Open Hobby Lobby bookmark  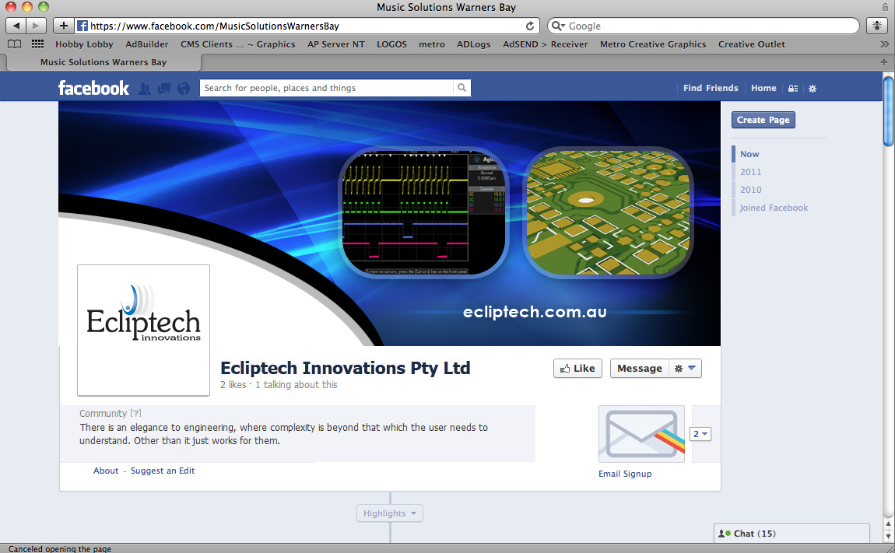click(84, 44)
